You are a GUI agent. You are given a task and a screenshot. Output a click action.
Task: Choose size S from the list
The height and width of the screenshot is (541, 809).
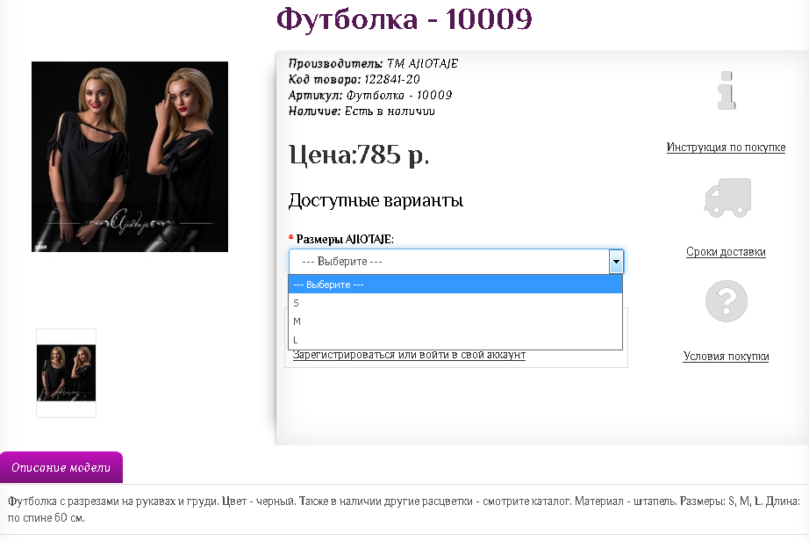click(455, 303)
